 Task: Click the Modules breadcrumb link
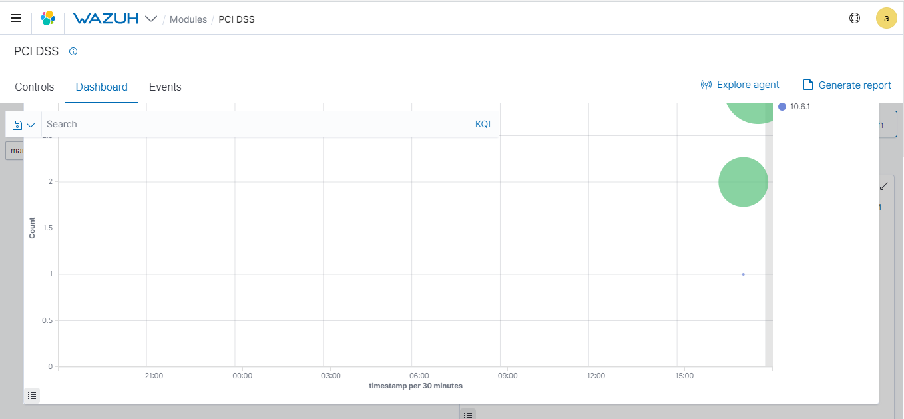[188, 19]
